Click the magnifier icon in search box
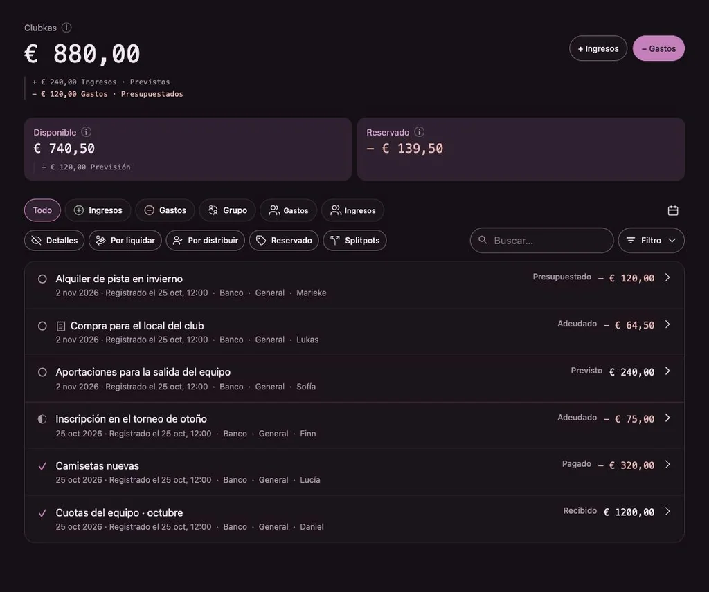The image size is (709, 592). pos(483,240)
